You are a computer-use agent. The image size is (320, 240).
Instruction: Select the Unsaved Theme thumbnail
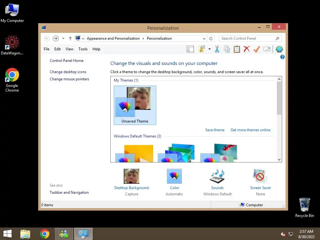pyautogui.click(x=135, y=105)
